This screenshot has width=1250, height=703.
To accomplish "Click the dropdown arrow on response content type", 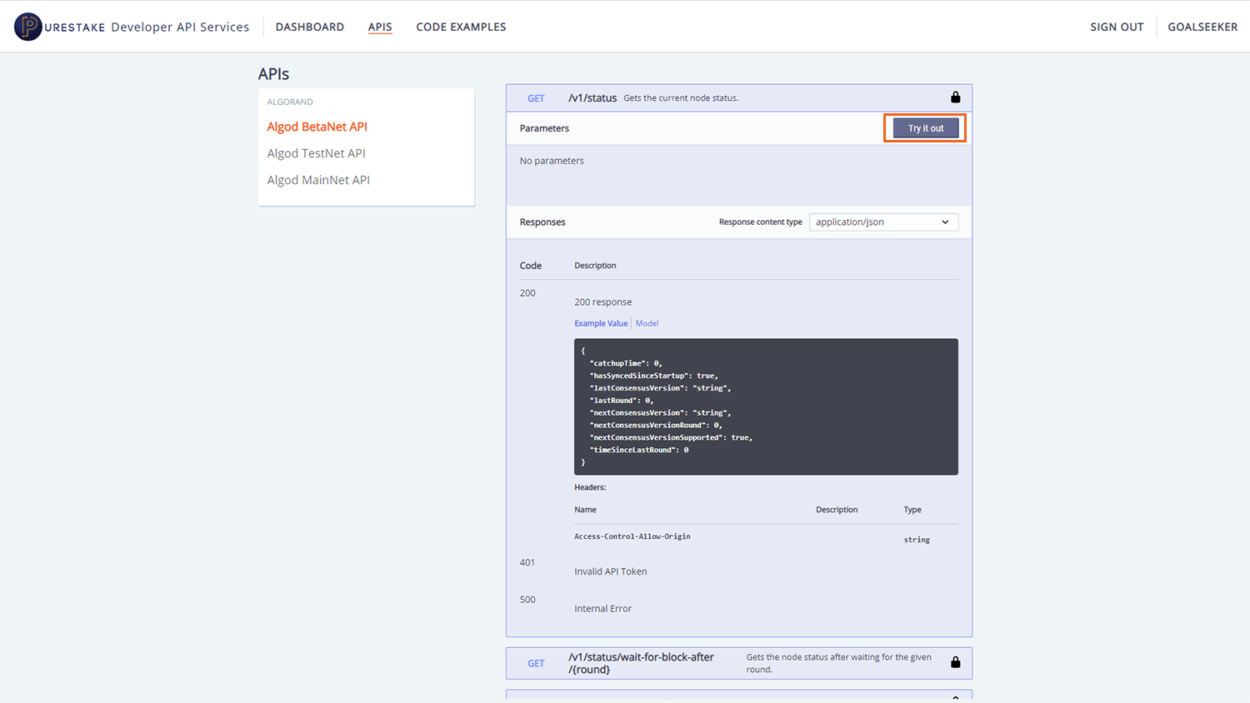I will (x=945, y=222).
